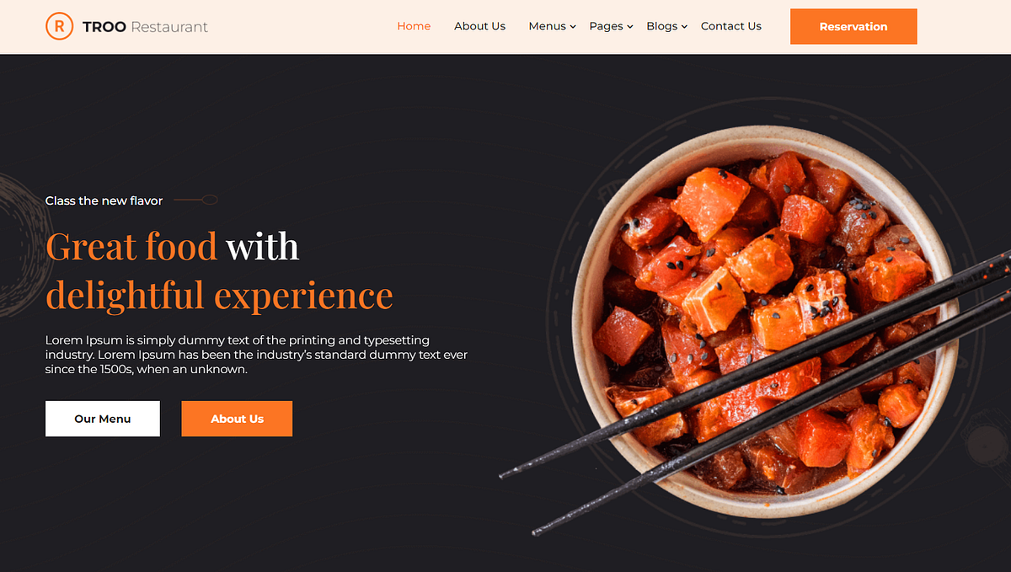Expand the Blogs dropdown chevron

[684, 27]
